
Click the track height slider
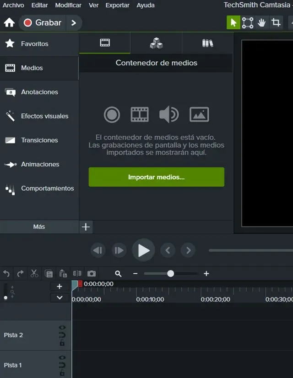[x=5, y=291]
